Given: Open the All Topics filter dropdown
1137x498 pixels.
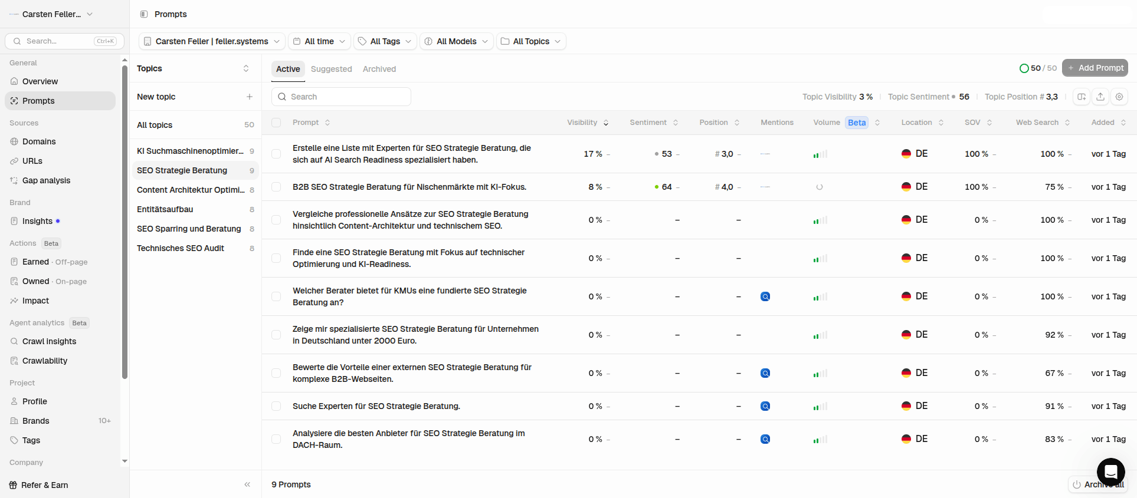Looking at the screenshot, I should (531, 41).
